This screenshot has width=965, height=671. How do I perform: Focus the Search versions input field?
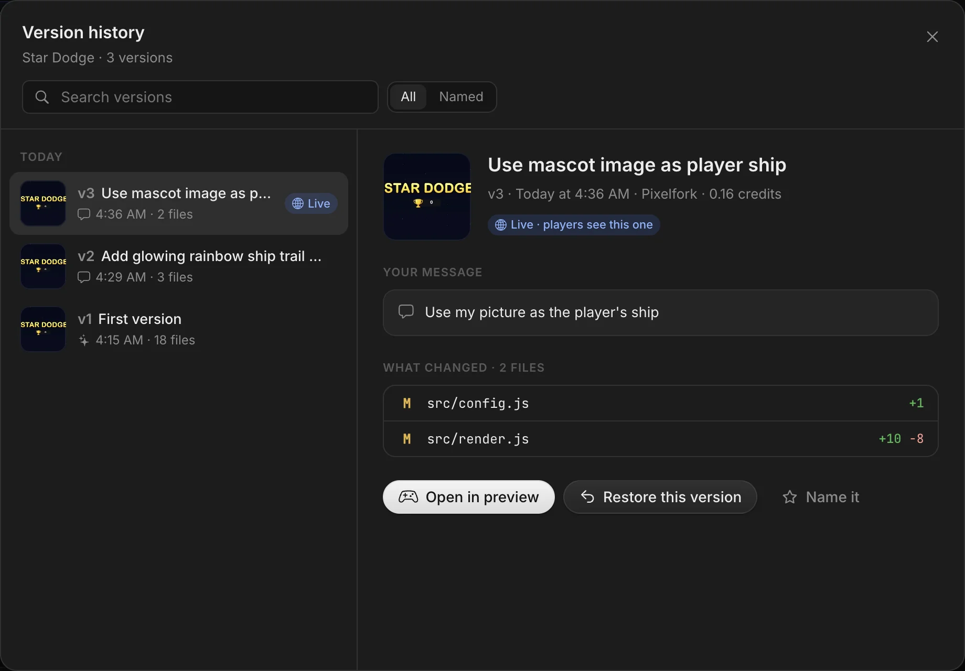(x=200, y=97)
